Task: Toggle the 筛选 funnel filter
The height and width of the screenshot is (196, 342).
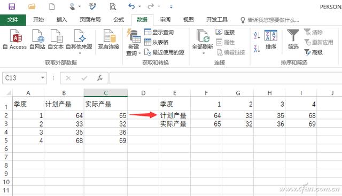Action: [x=293, y=39]
